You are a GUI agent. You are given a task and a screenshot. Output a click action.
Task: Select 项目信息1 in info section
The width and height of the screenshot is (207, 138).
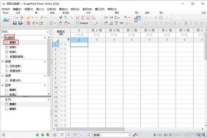click(15, 66)
